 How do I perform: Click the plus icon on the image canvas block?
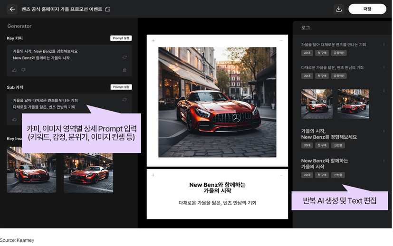click(153, 40)
